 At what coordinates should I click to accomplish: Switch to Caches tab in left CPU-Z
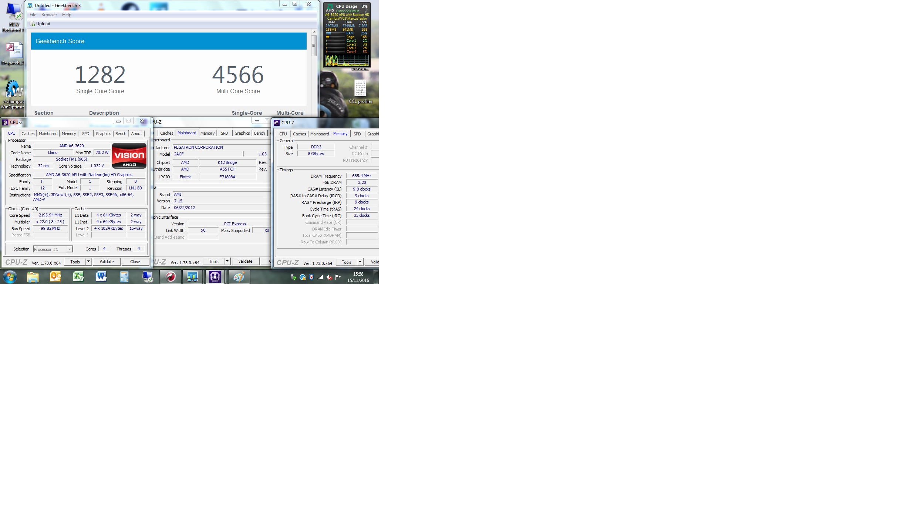tap(28, 134)
